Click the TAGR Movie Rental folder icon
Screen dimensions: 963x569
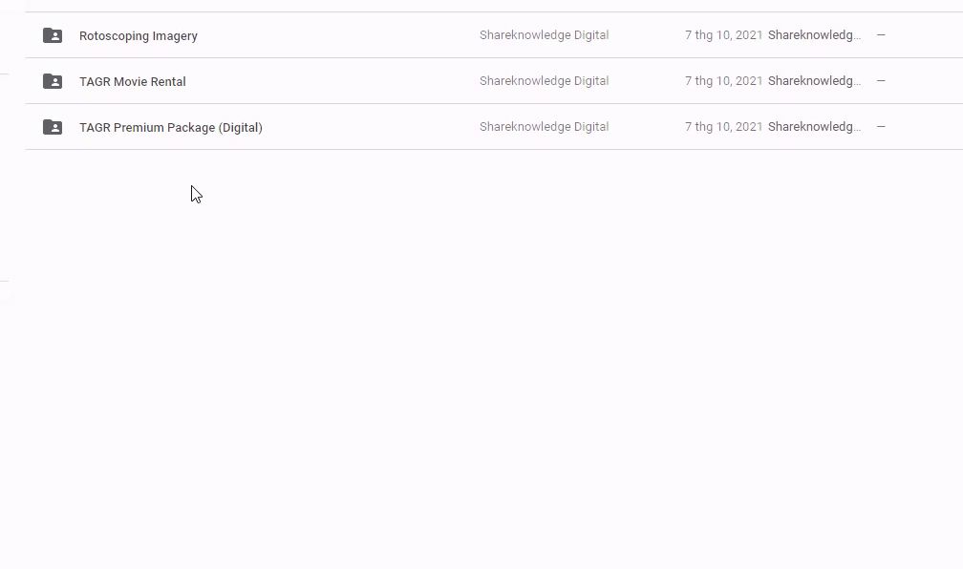click(53, 81)
